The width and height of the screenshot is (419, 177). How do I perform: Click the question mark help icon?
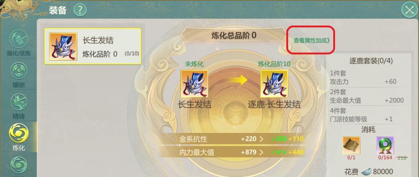point(80,10)
